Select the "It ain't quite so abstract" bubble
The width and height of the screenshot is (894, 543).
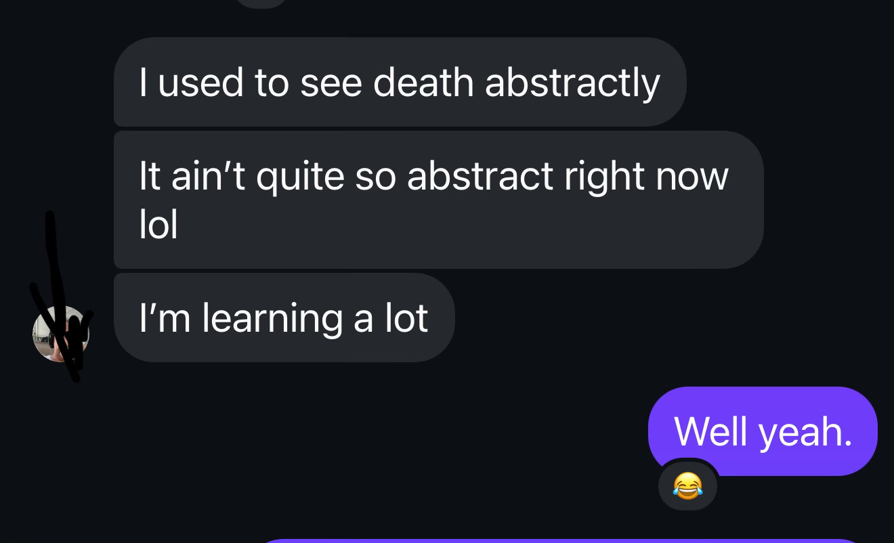438,200
